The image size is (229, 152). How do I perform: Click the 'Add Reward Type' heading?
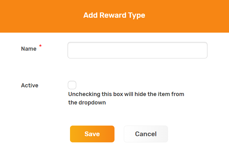coord(114,15)
